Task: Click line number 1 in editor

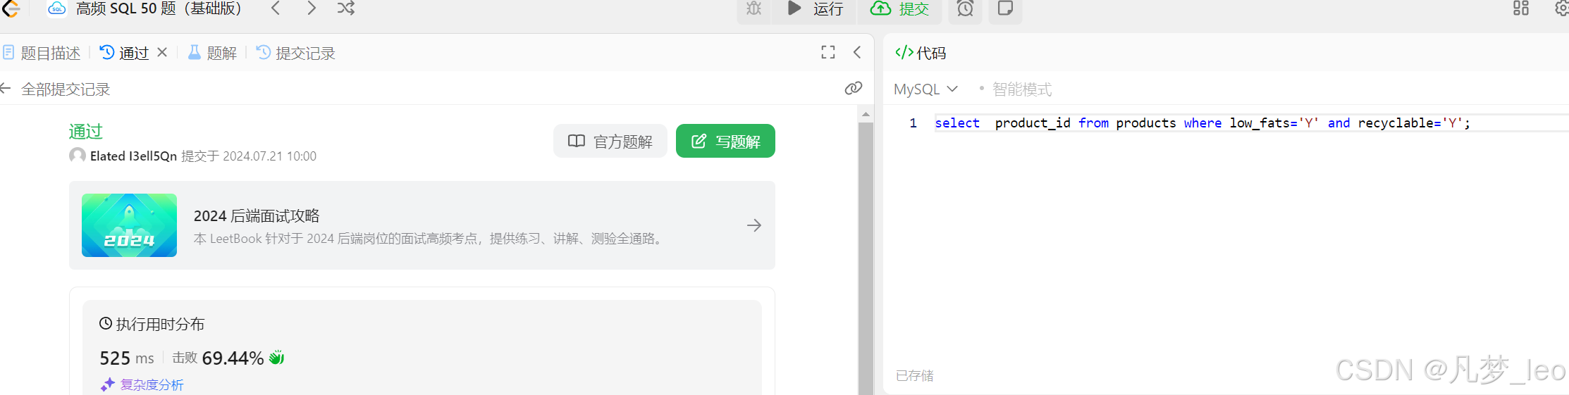Action: [913, 123]
